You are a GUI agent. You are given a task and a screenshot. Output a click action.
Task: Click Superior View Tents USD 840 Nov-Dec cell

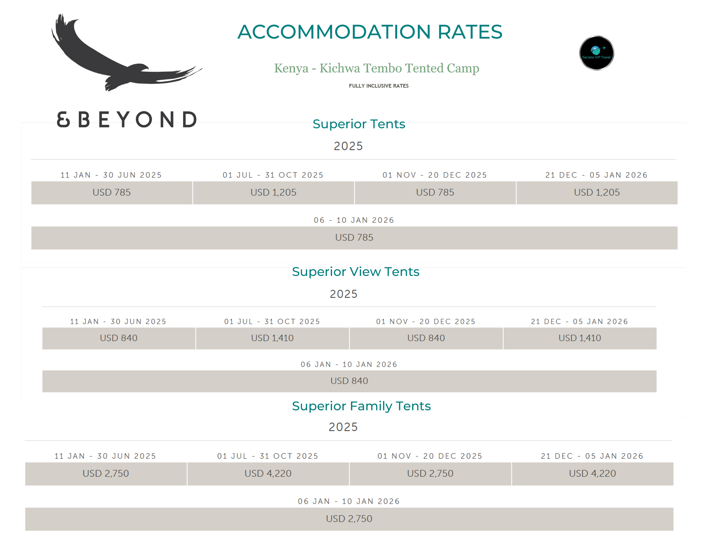426,338
